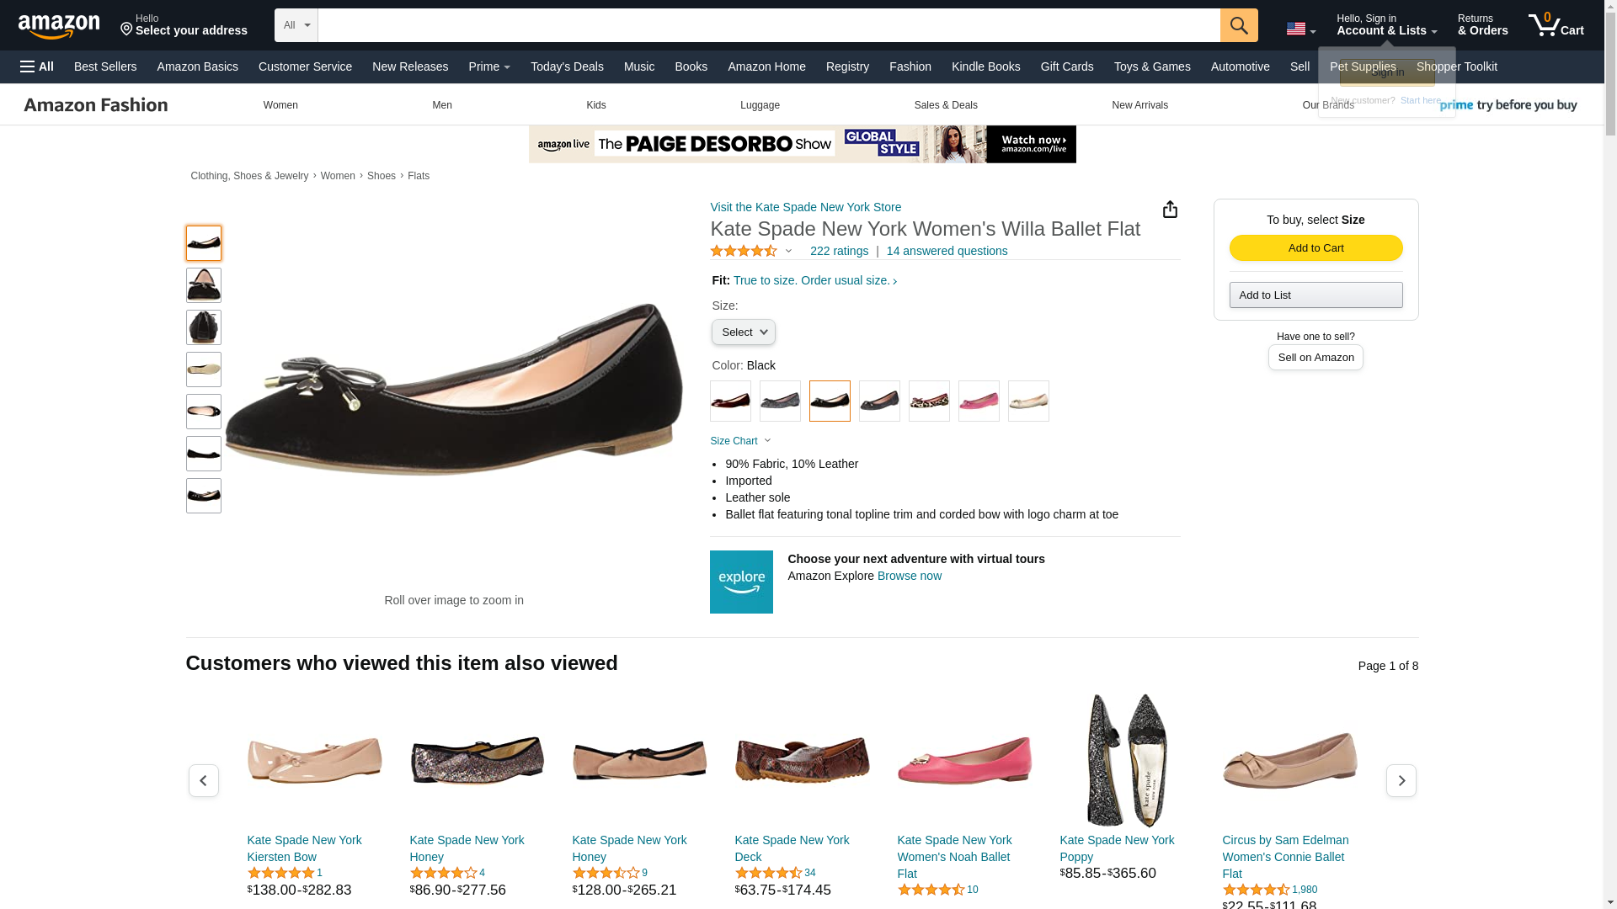The image size is (1617, 909).
Task: Open the shopping cart icon
Action: pos(1556,25)
